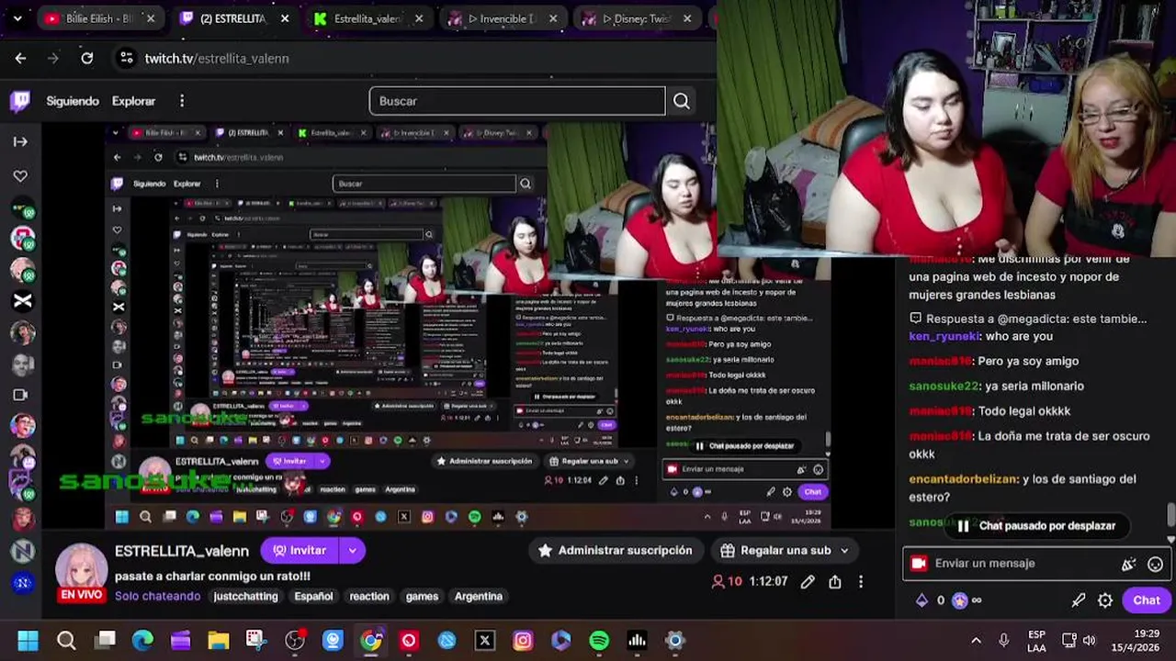Expand the collapsed Twitch sidebar arrow
Screen dimensions: 1176x661
point(20,141)
